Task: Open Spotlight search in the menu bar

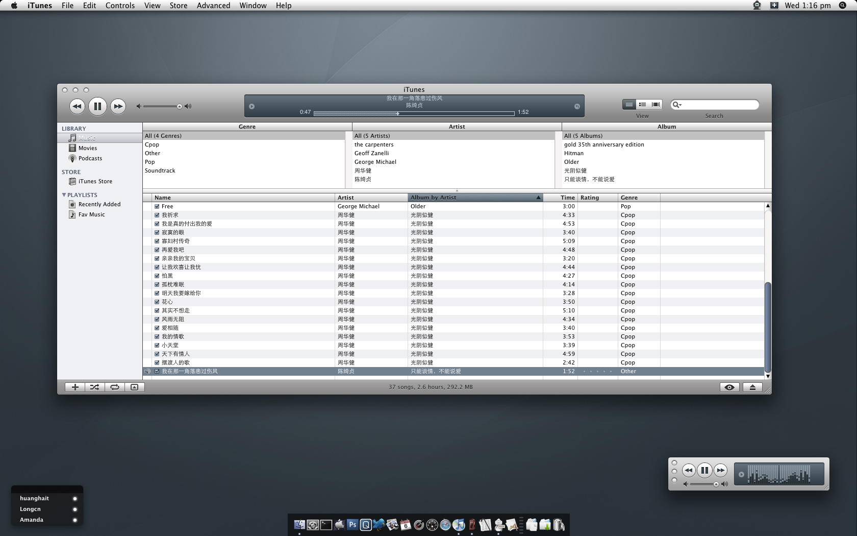Action: click(x=843, y=6)
